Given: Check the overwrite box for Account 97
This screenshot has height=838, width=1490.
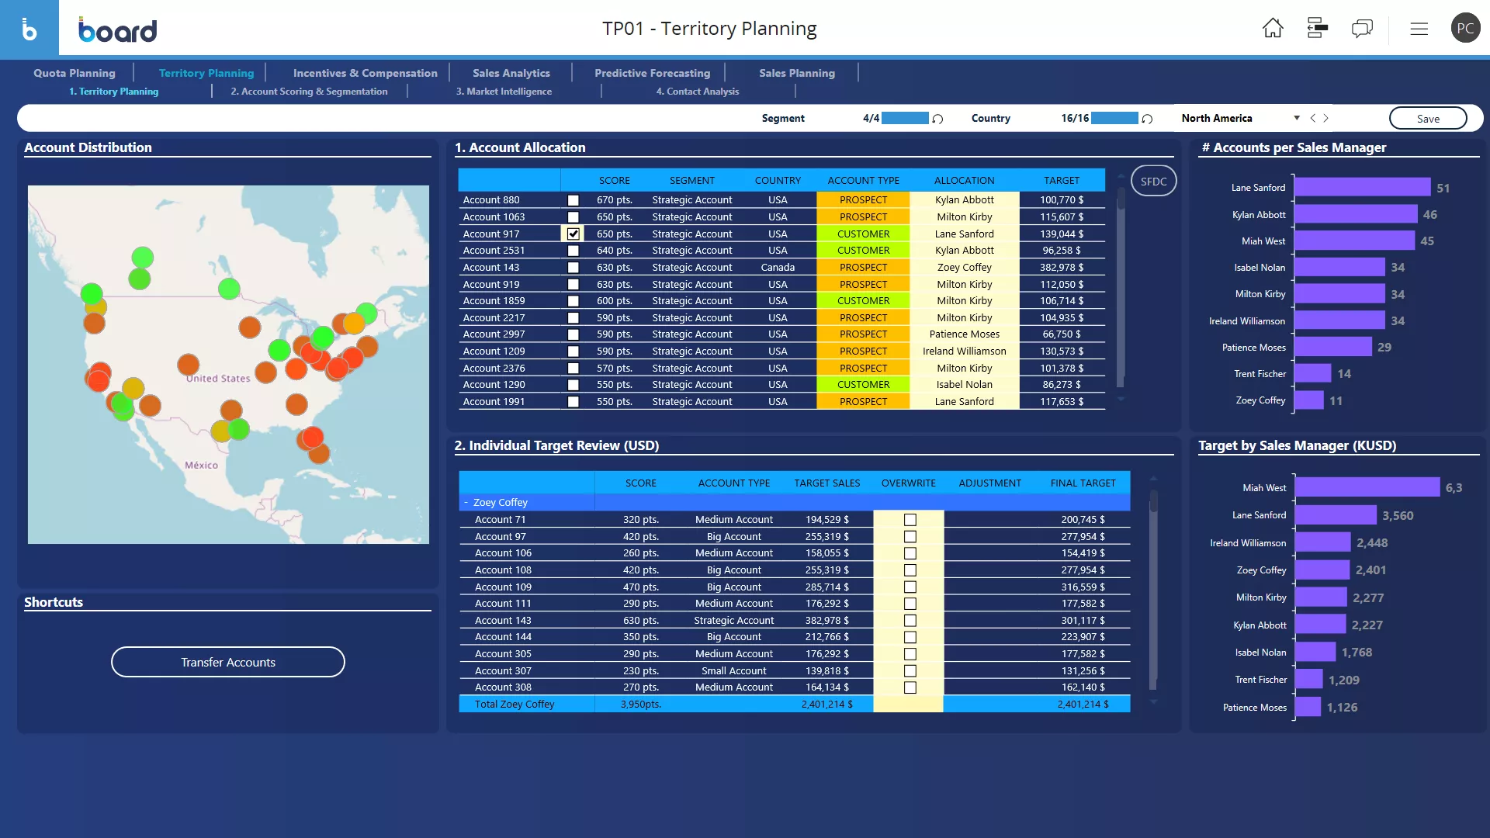Looking at the screenshot, I should click(910, 536).
